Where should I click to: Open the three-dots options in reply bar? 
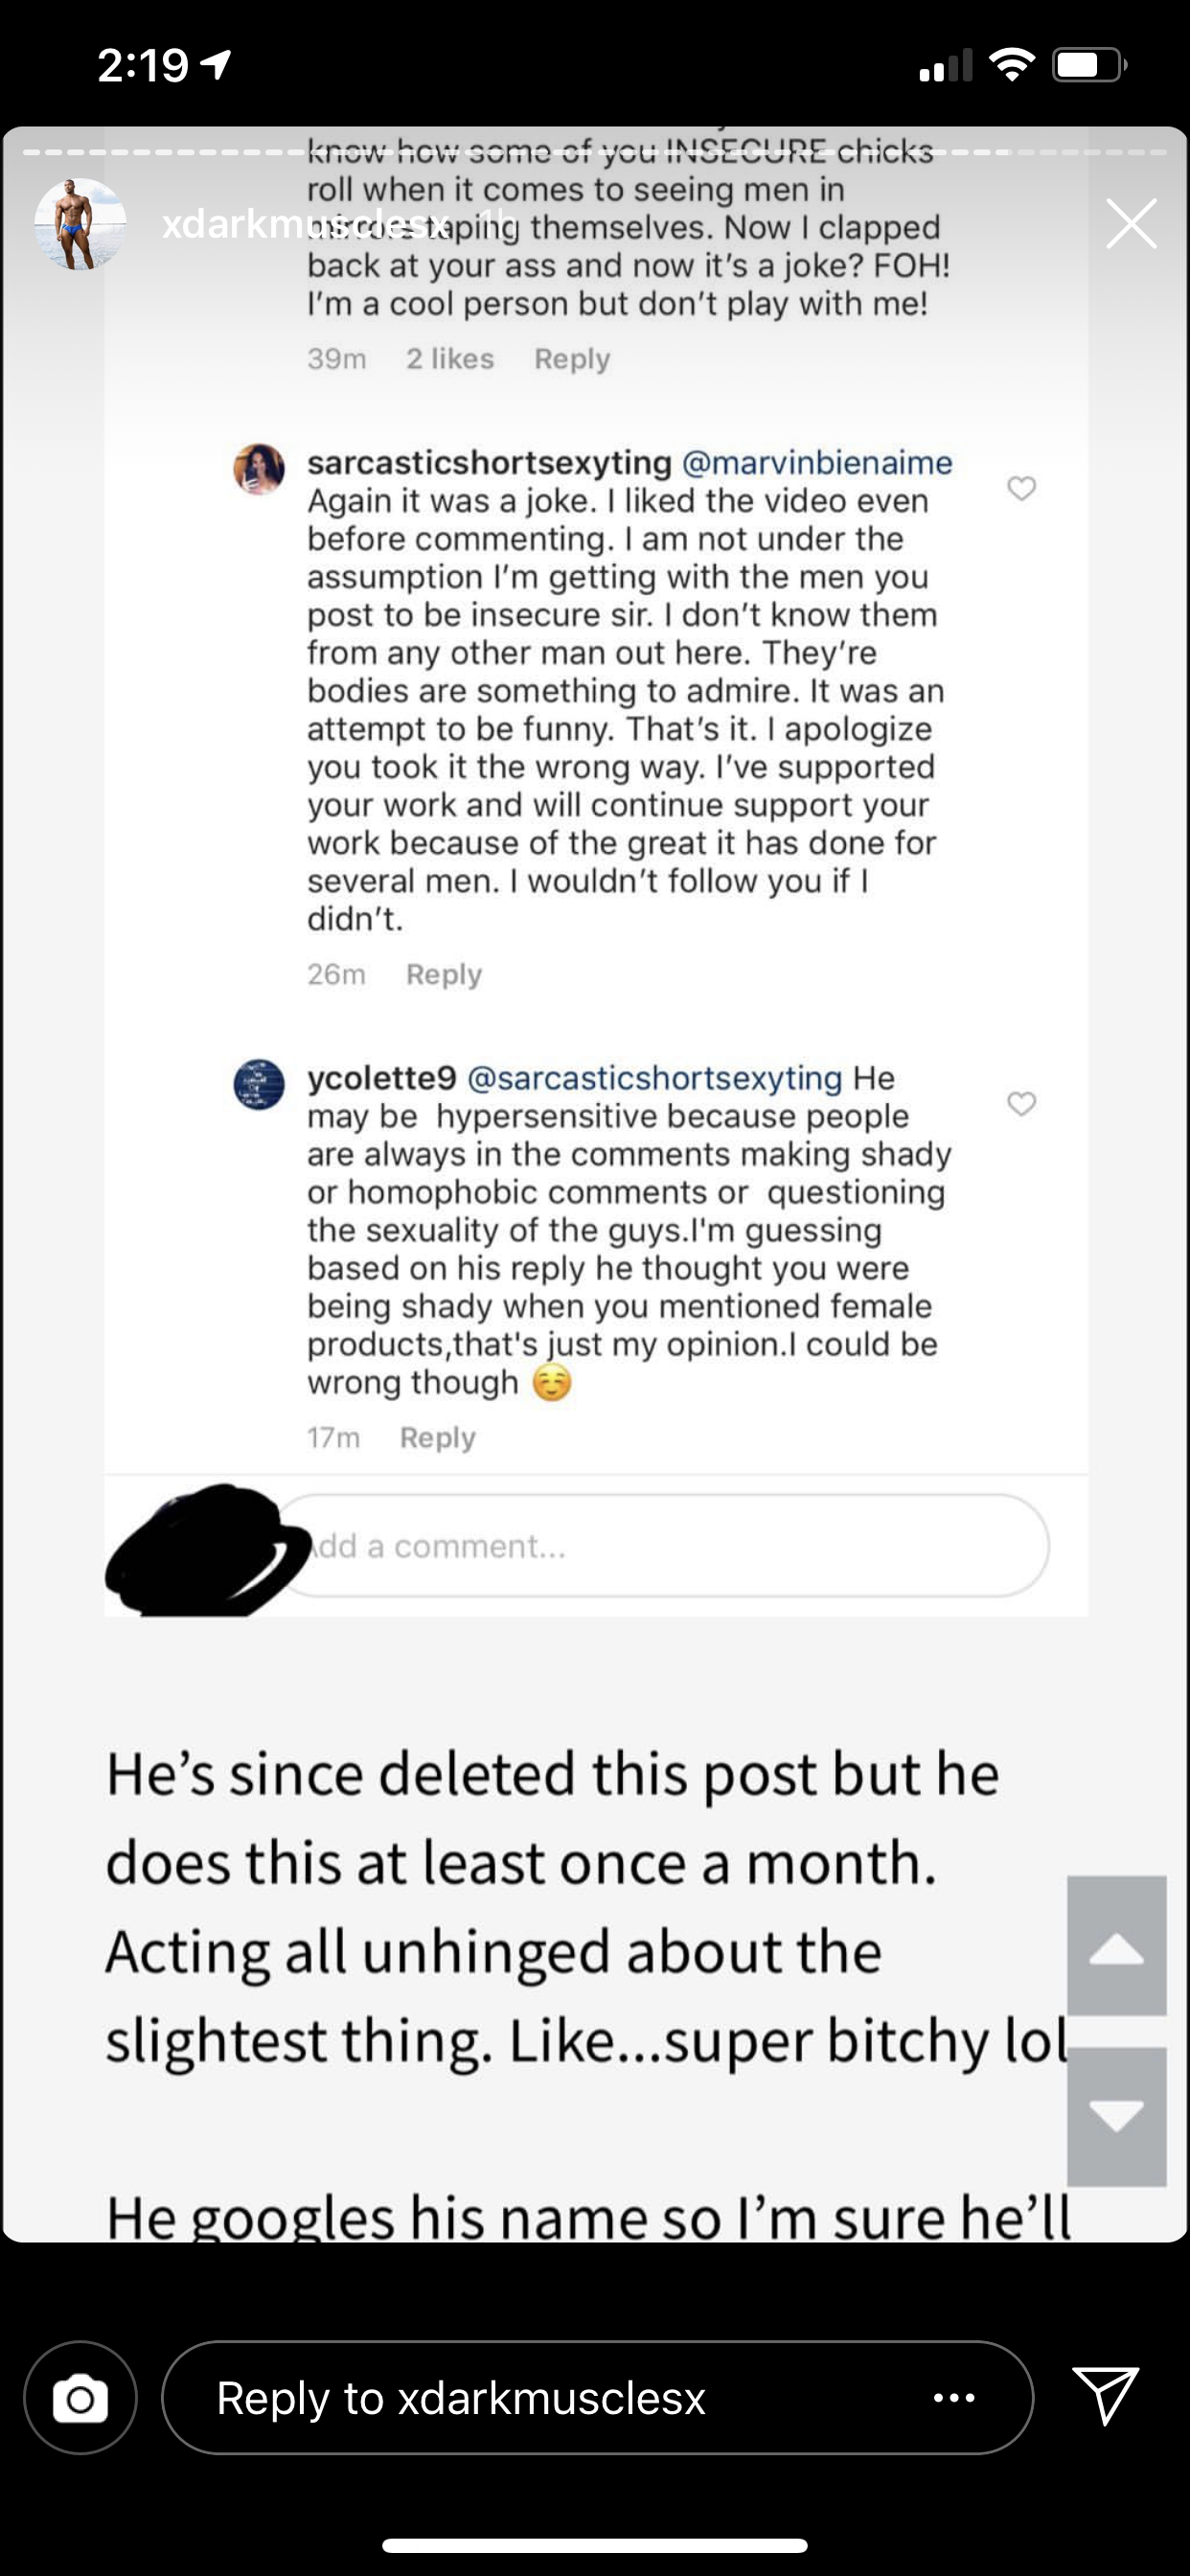(954, 2397)
